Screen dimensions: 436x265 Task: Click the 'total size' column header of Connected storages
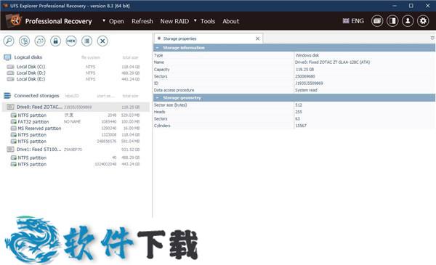click(130, 96)
